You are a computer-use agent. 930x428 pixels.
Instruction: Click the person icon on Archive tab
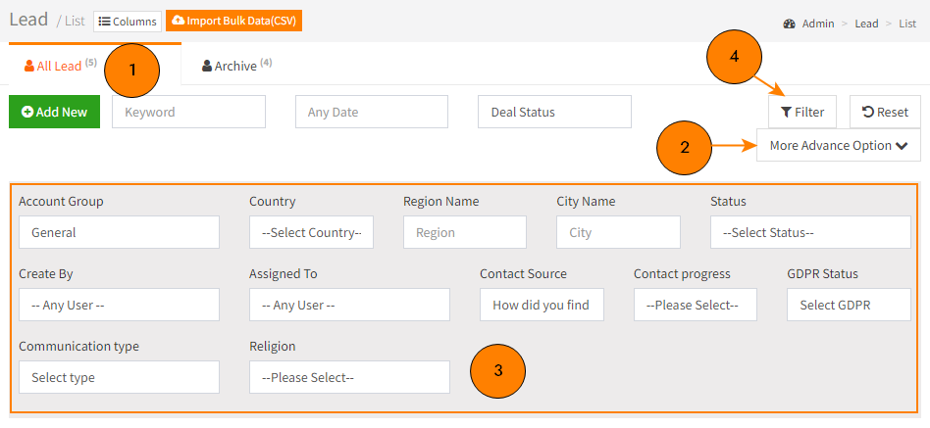207,66
